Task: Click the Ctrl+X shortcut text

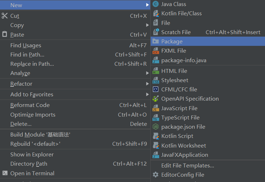Action: (x=138, y=16)
